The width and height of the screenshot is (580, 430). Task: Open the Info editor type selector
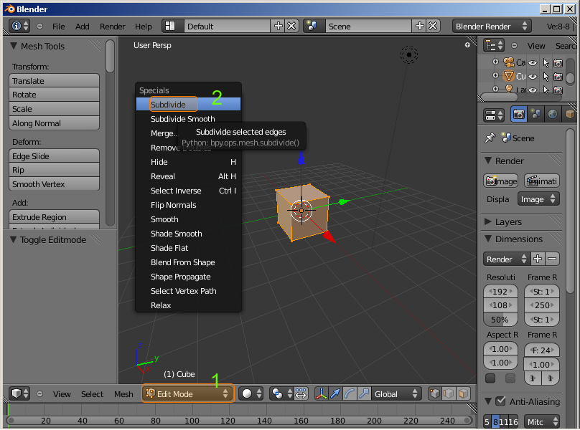[19, 27]
